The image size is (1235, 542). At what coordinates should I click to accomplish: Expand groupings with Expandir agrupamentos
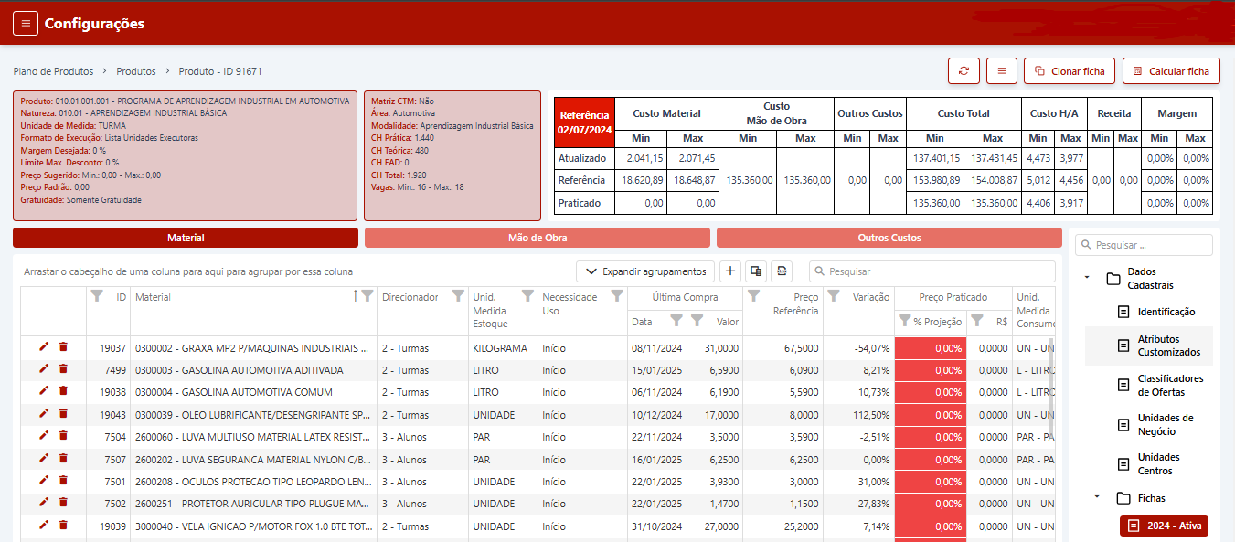(645, 271)
